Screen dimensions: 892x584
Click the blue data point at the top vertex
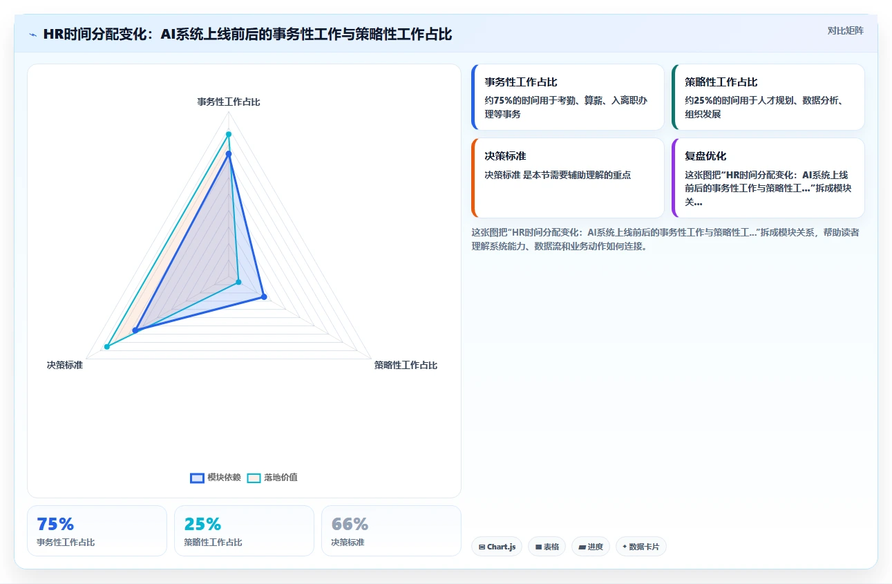(229, 154)
